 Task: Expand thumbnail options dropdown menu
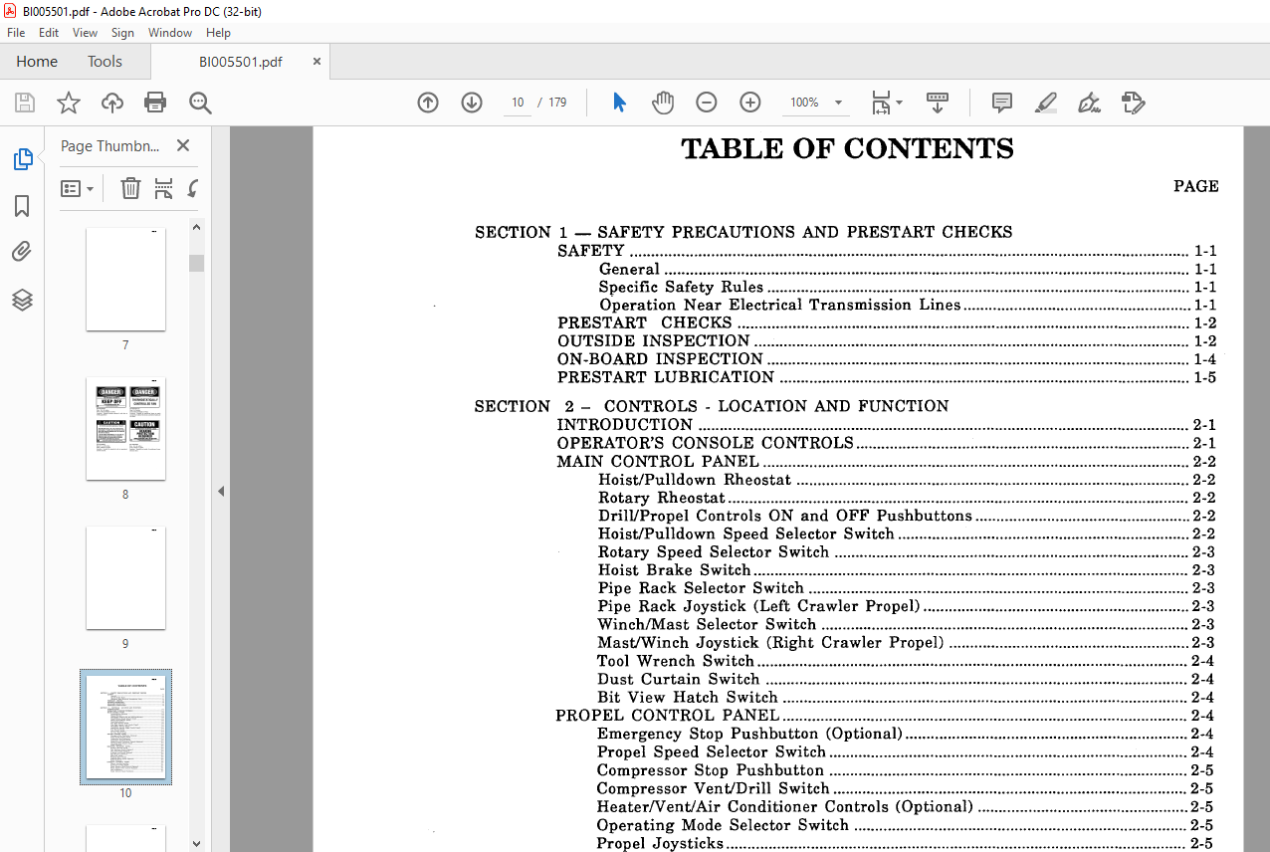tap(77, 188)
